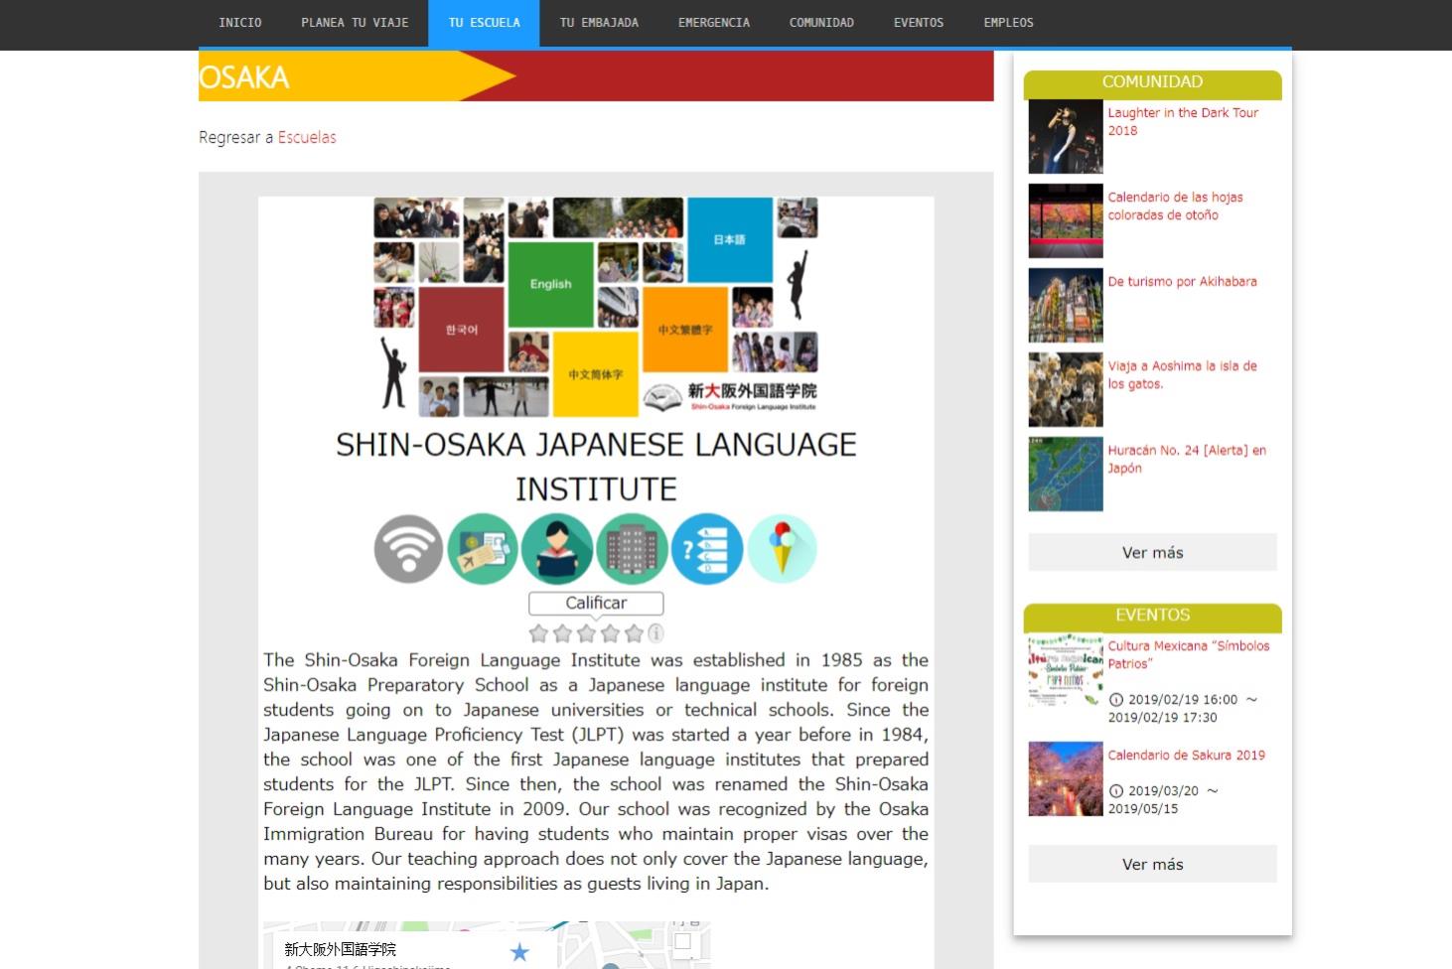Click Laughter in the Dark concert thumbnail
This screenshot has height=969, width=1452.
tap(1066, 137)
